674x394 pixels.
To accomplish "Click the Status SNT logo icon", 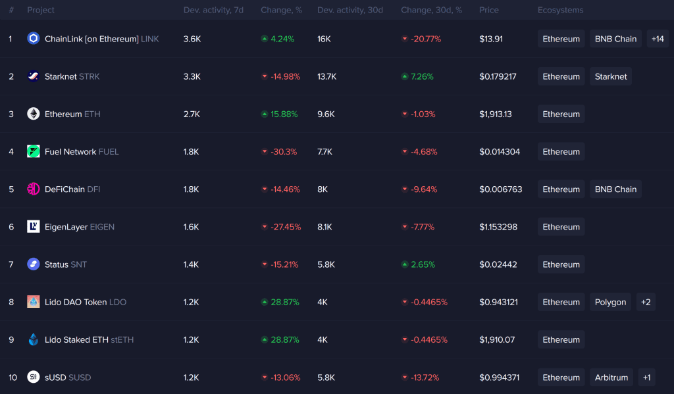I will pos(34,264).
